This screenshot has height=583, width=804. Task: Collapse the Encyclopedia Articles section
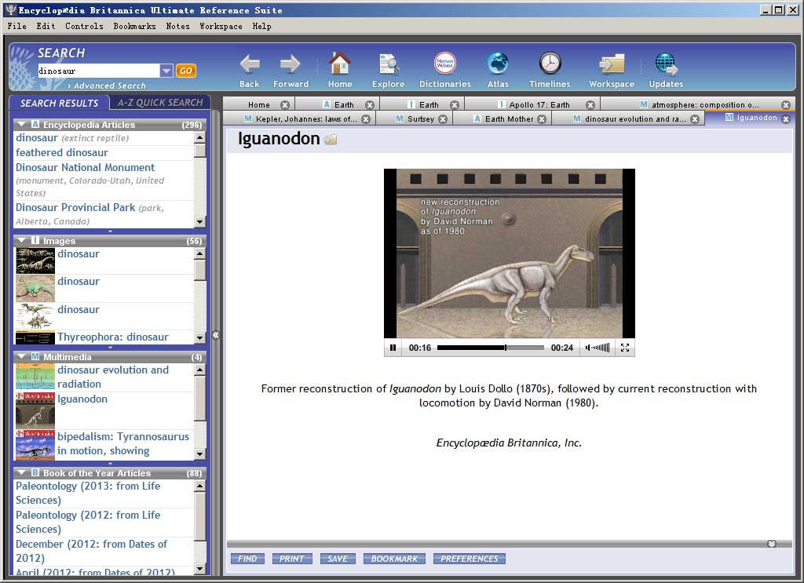(x=21, y=125)
